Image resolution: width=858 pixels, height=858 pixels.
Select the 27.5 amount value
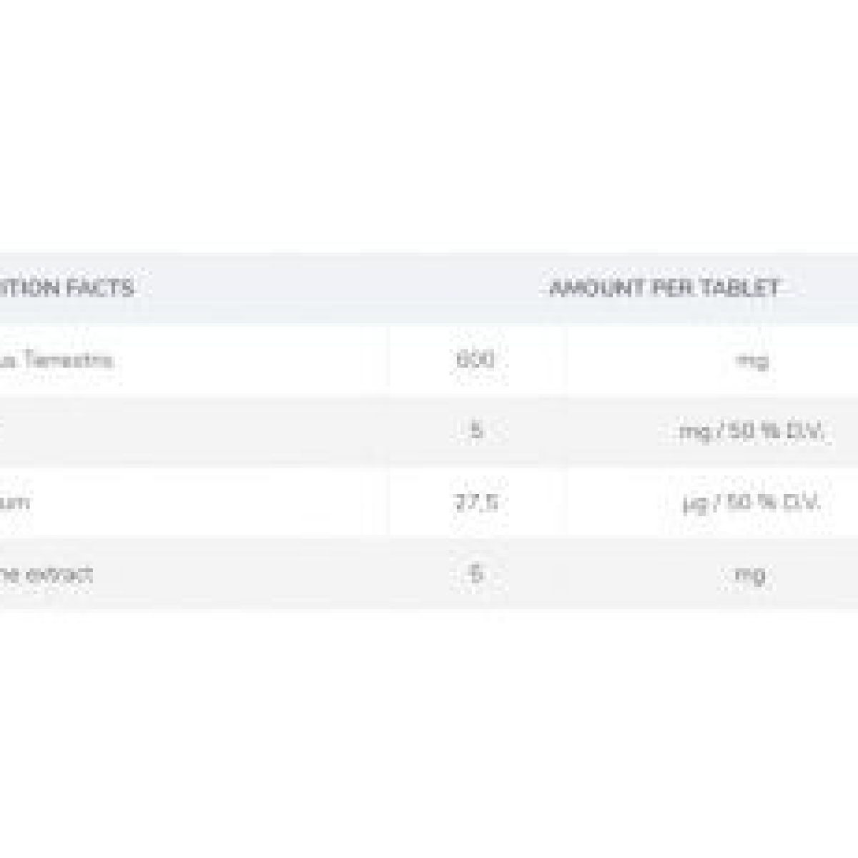tap(476, 503)
